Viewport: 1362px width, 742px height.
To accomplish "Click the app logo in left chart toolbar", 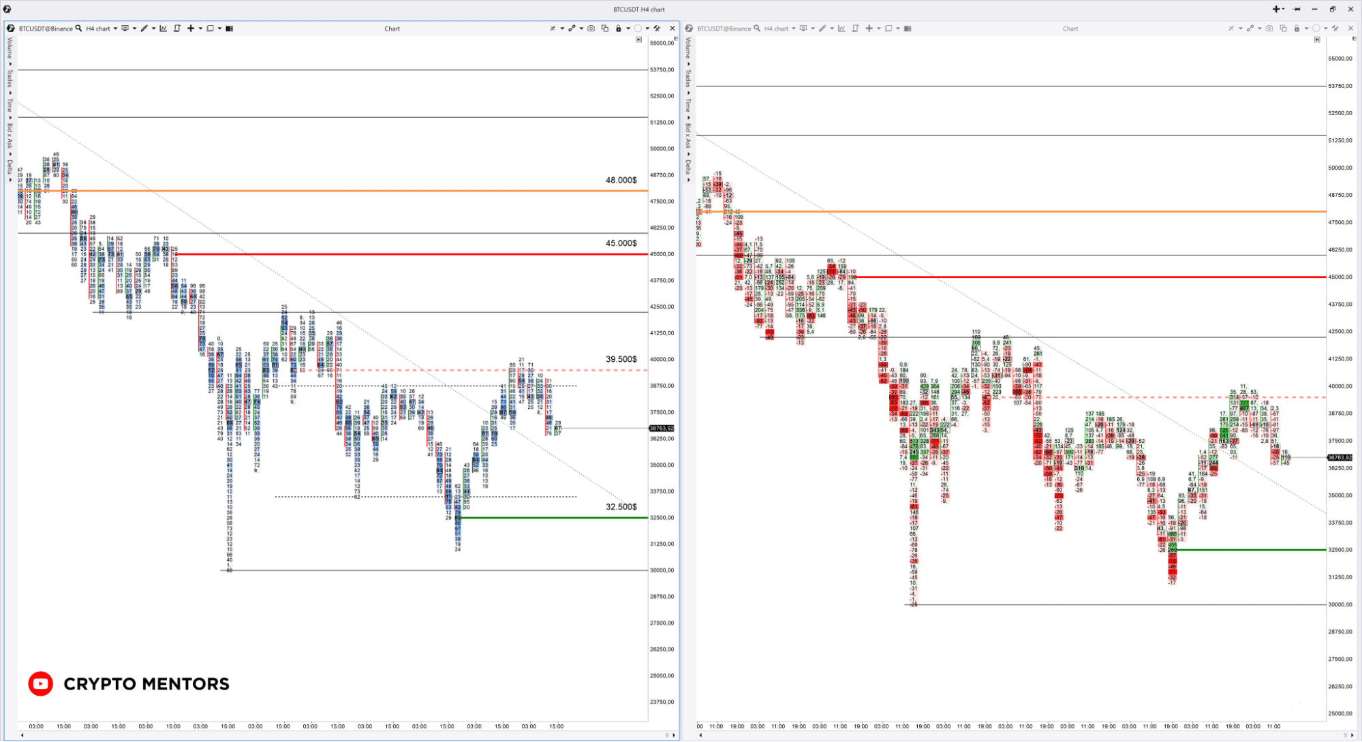I will [10, 29].
